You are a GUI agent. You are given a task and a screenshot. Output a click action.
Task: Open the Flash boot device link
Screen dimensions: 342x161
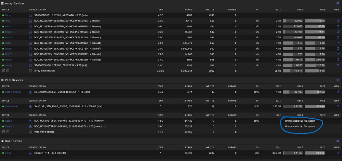(x=8, y=153)
